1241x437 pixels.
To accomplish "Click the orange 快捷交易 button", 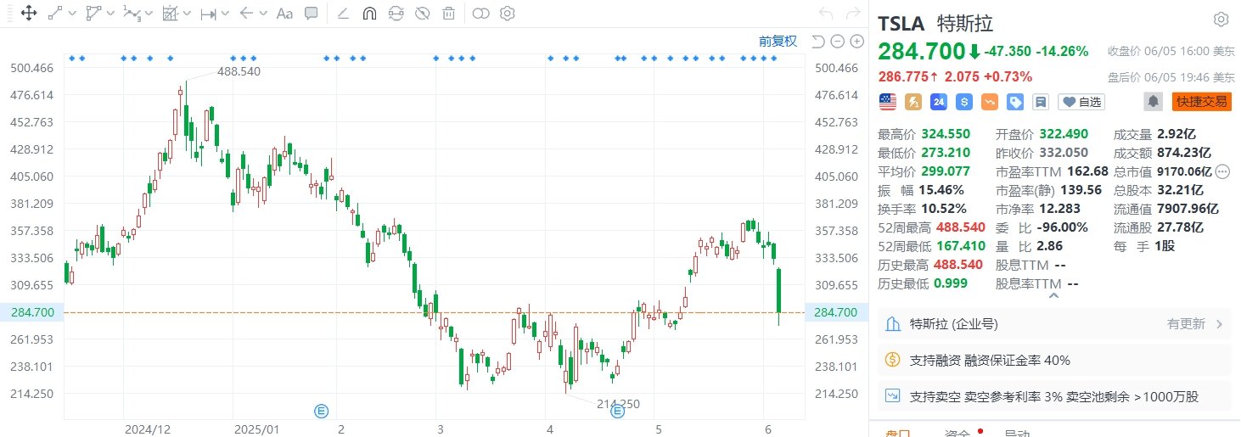I will pos(1201,102).
